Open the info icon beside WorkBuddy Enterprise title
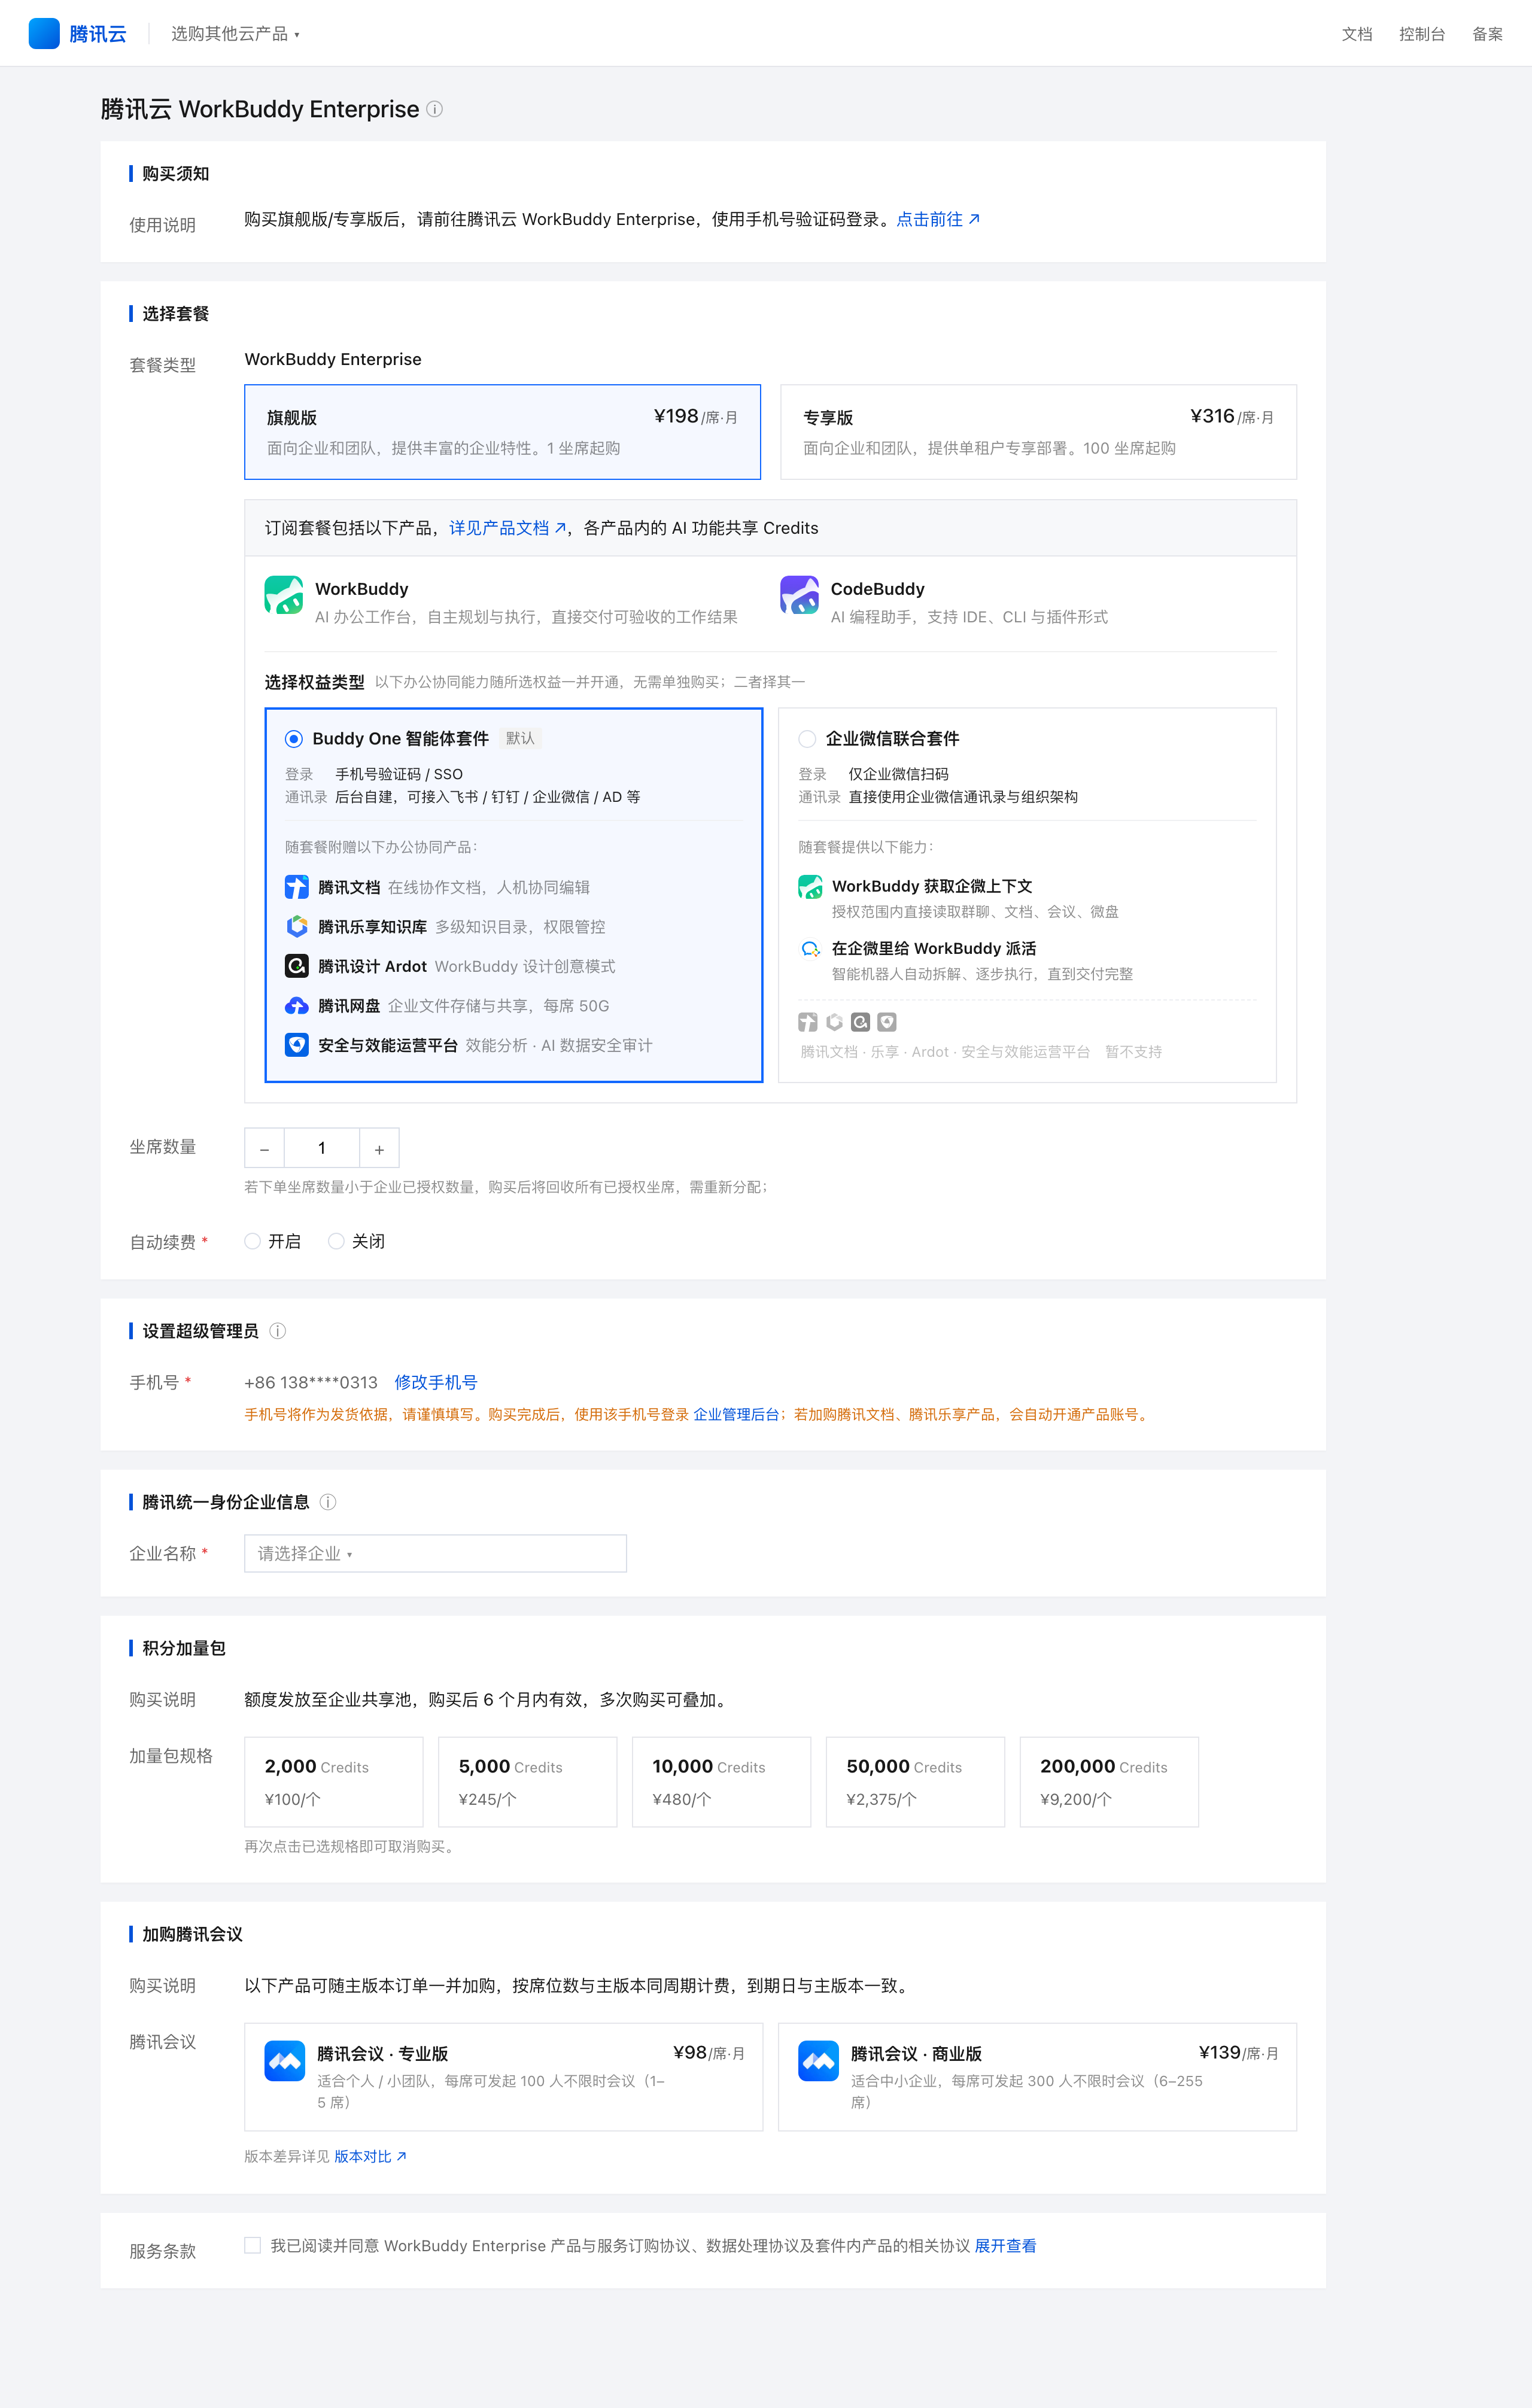1532x2408 pixels. [434, 109]
